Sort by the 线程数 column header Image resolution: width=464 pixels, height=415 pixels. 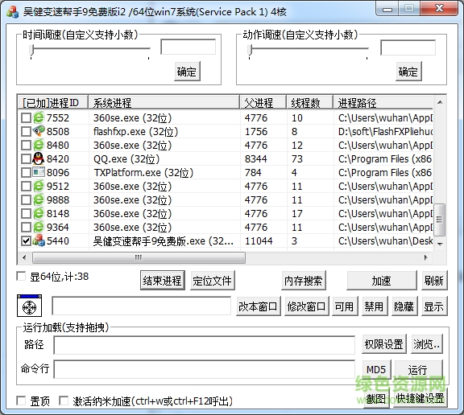tap(310, 103)
